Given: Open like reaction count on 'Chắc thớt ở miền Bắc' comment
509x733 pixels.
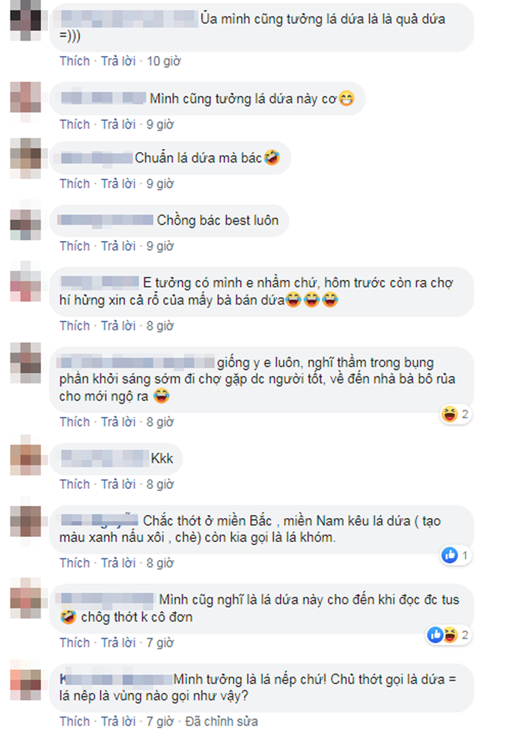Looking at the screenshot, I should 455,556.
